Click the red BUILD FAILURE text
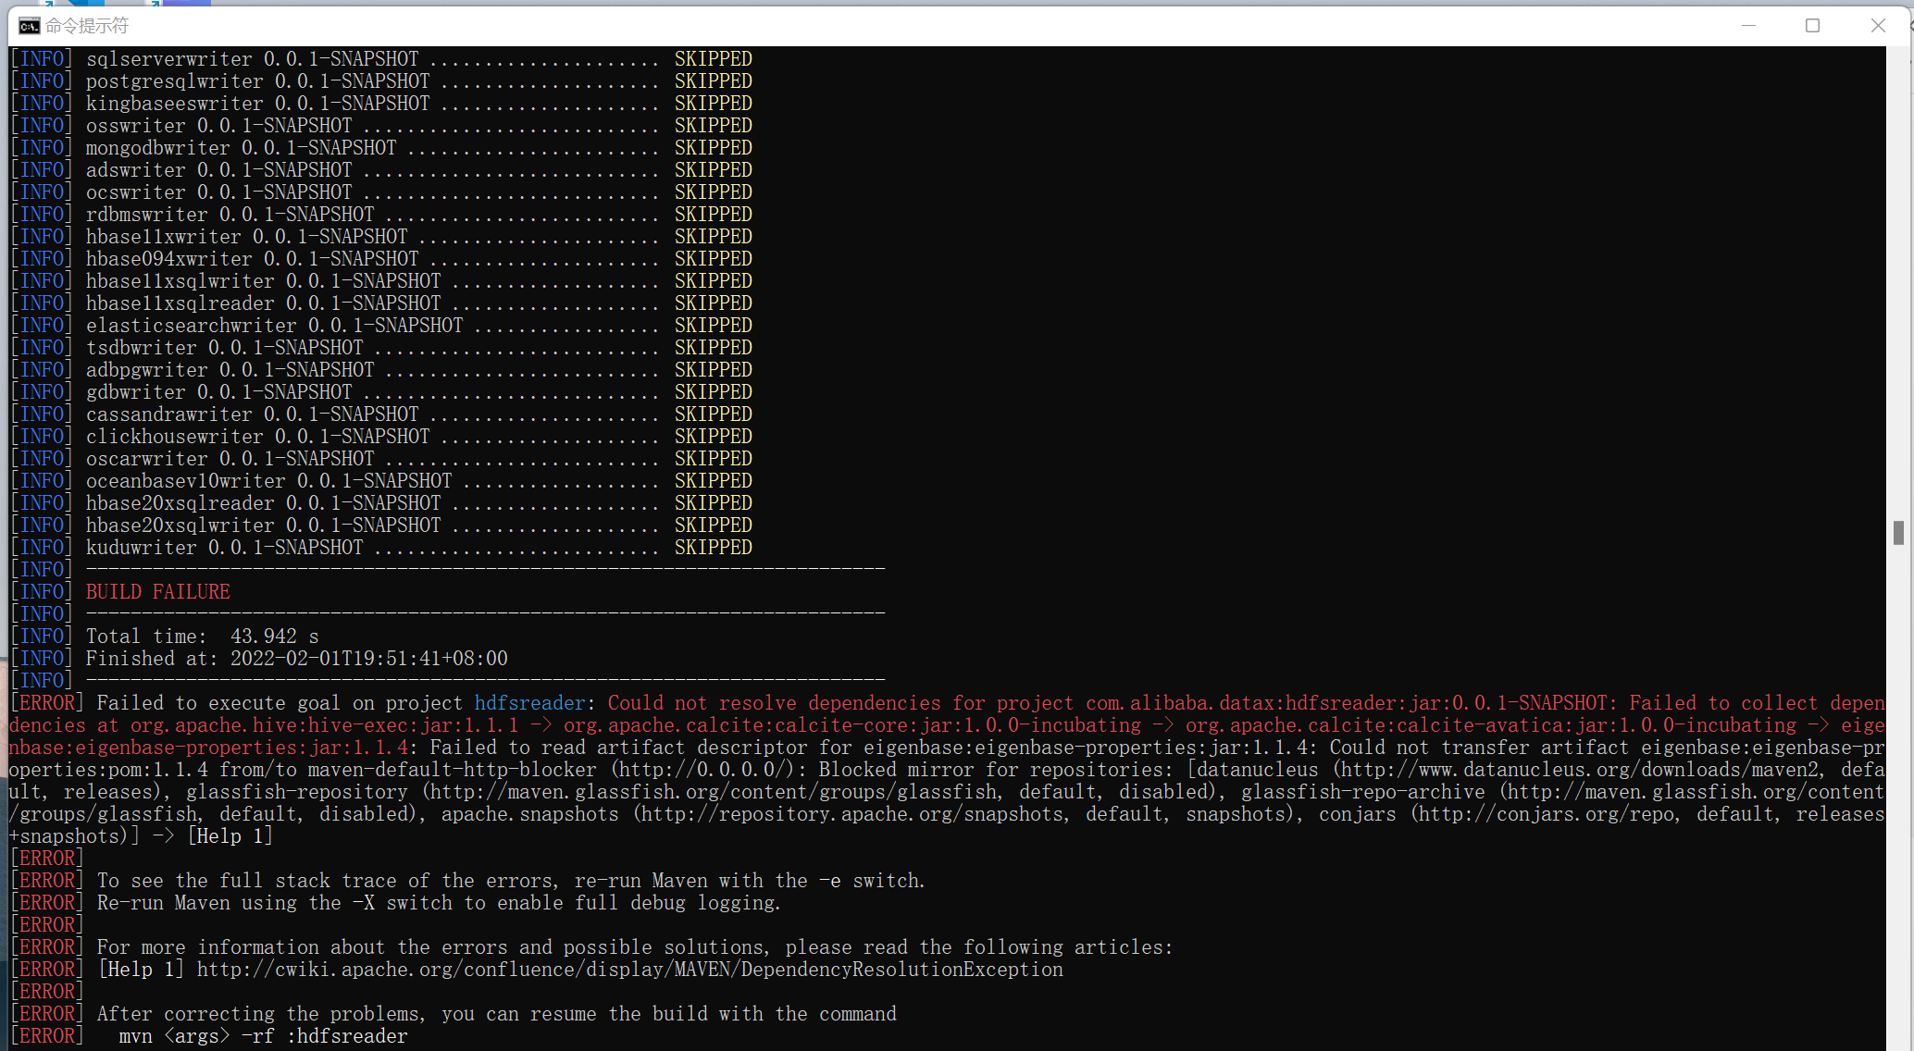Image resolution: width=1914 pixels, height=1051 pixels. (157, 592)
